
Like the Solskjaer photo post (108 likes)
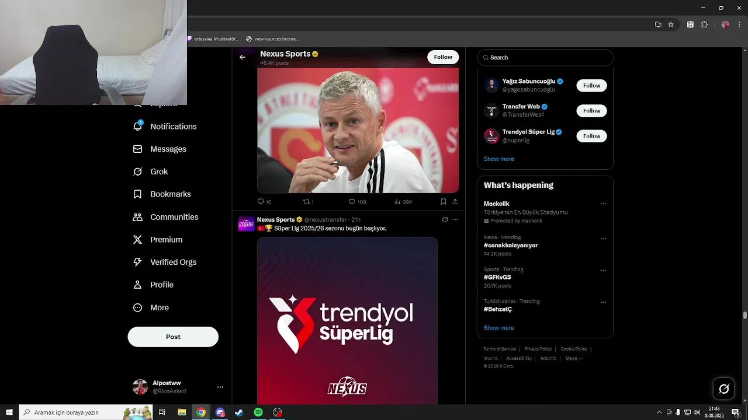pos(352,201)
